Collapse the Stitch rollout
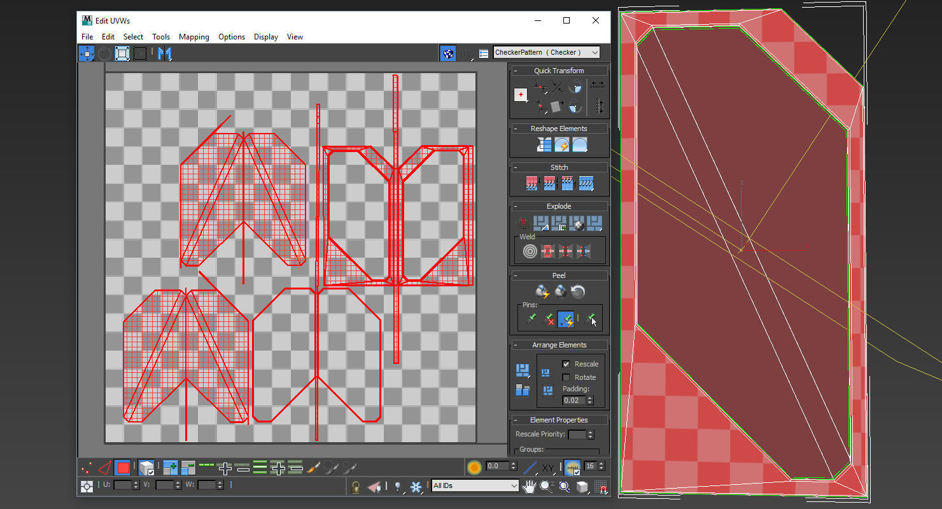Viewport: 942px width, 509px height. tap(559, 167)
